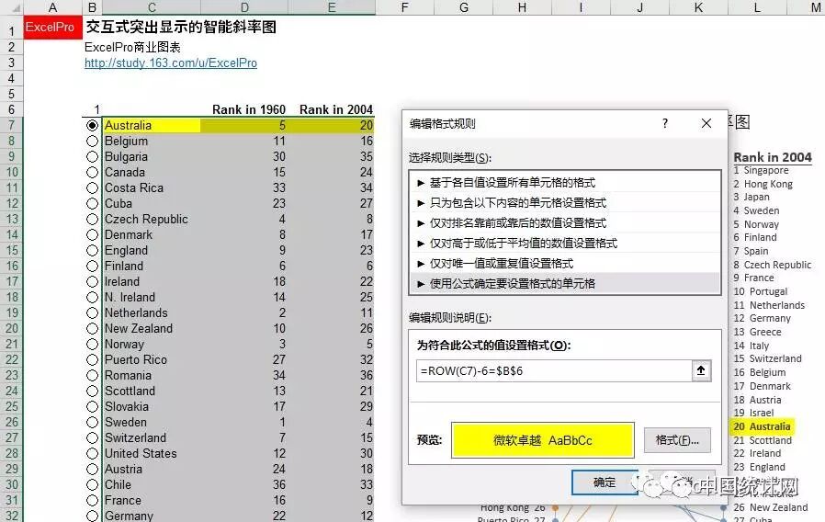Click the 'Netherlands' cell in column C
Image resolution: width=825 pixels, height=522 pixels.
(x=152, y=312)
